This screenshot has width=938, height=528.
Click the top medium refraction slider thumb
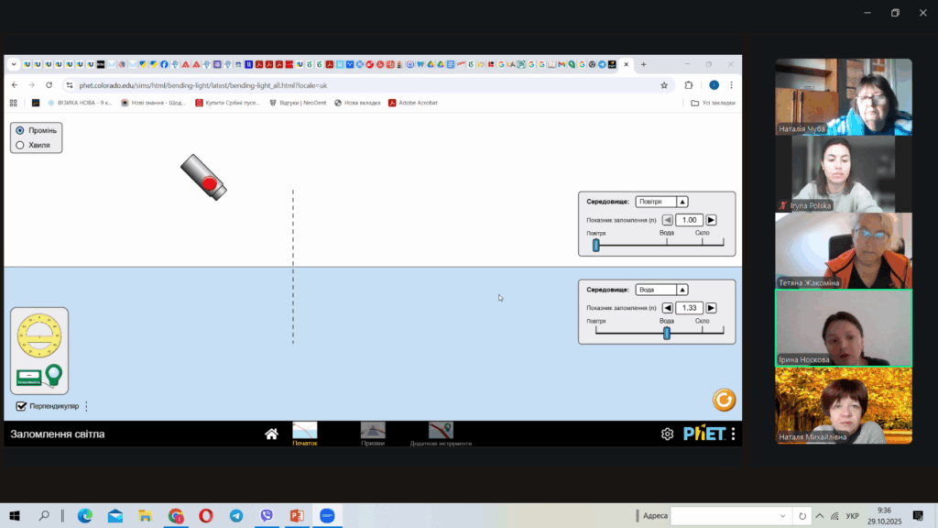point(595,244)
